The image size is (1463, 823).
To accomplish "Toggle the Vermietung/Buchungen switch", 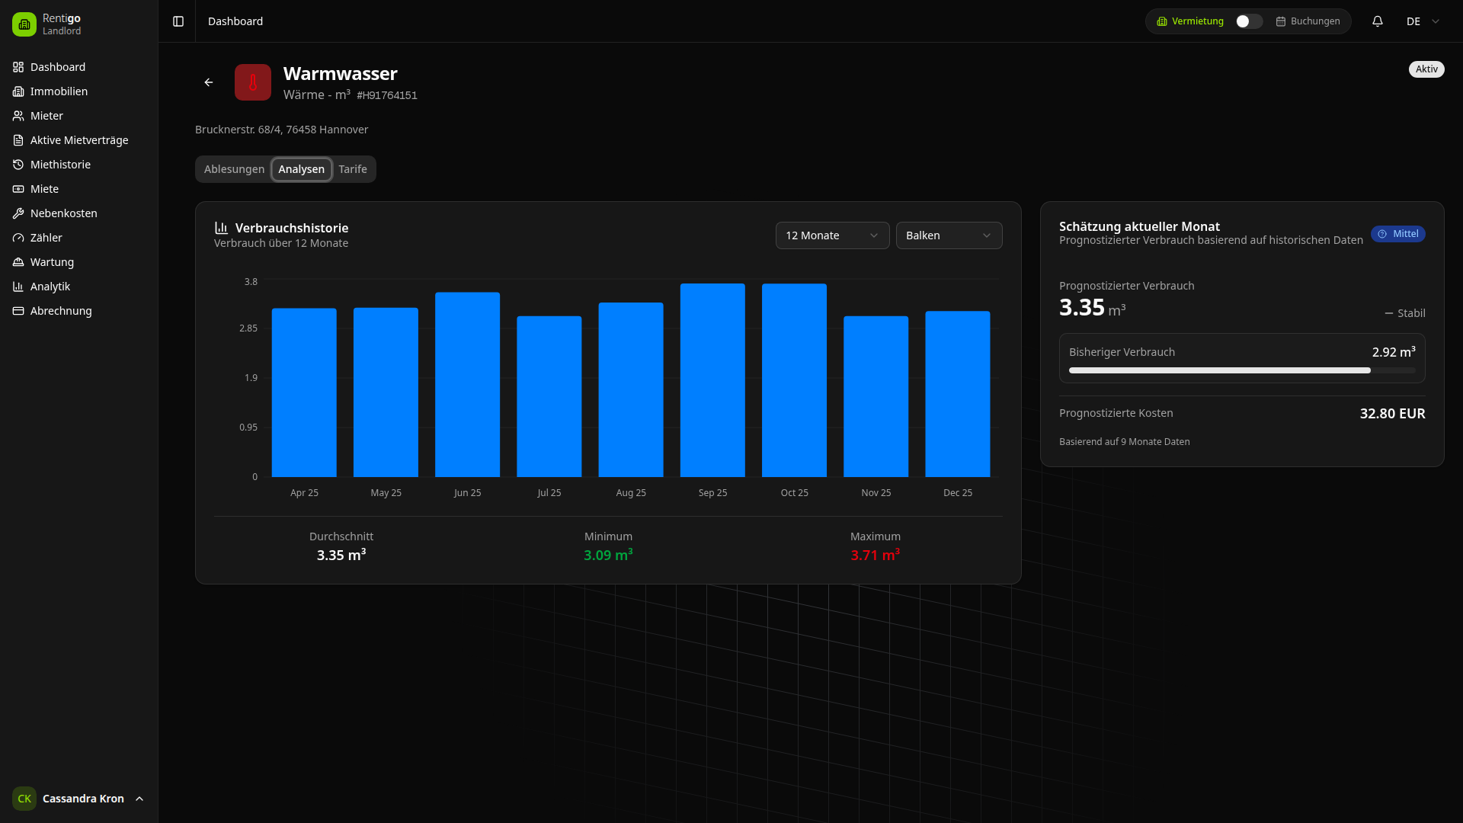I will click(x=1249, y=21).
